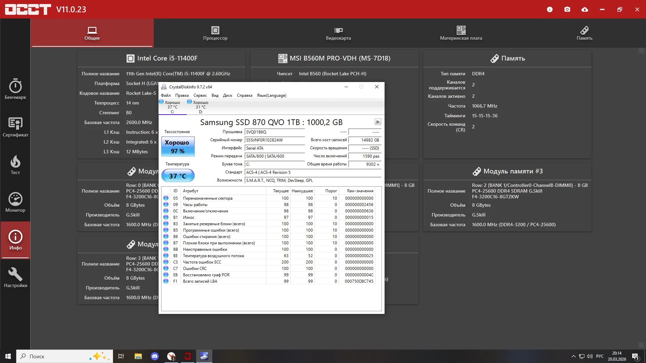Switch to the Общее tab
This screenshot has height=363, width=646.
pyautogui.click(x=92, y=33)
